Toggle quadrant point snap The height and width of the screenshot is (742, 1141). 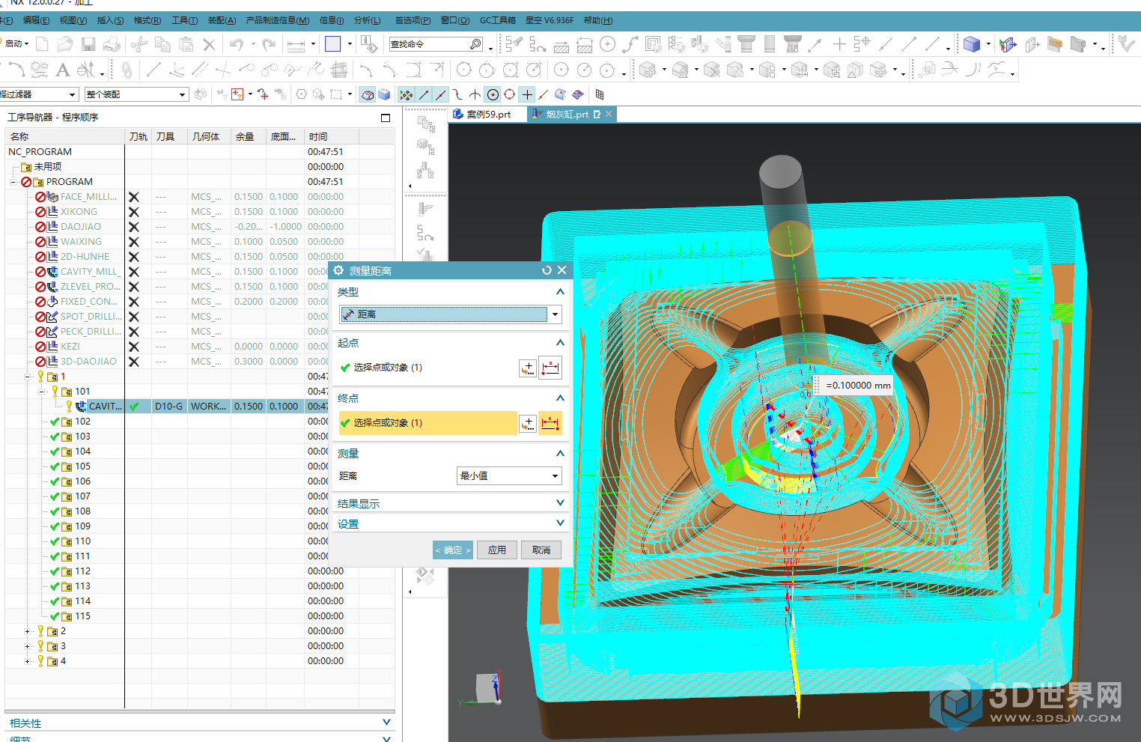[x=510, y=94]
